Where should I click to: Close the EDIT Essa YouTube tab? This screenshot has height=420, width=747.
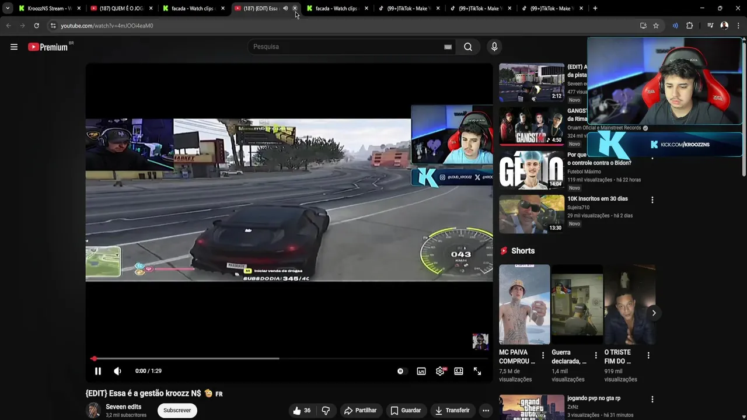point(295,8)
